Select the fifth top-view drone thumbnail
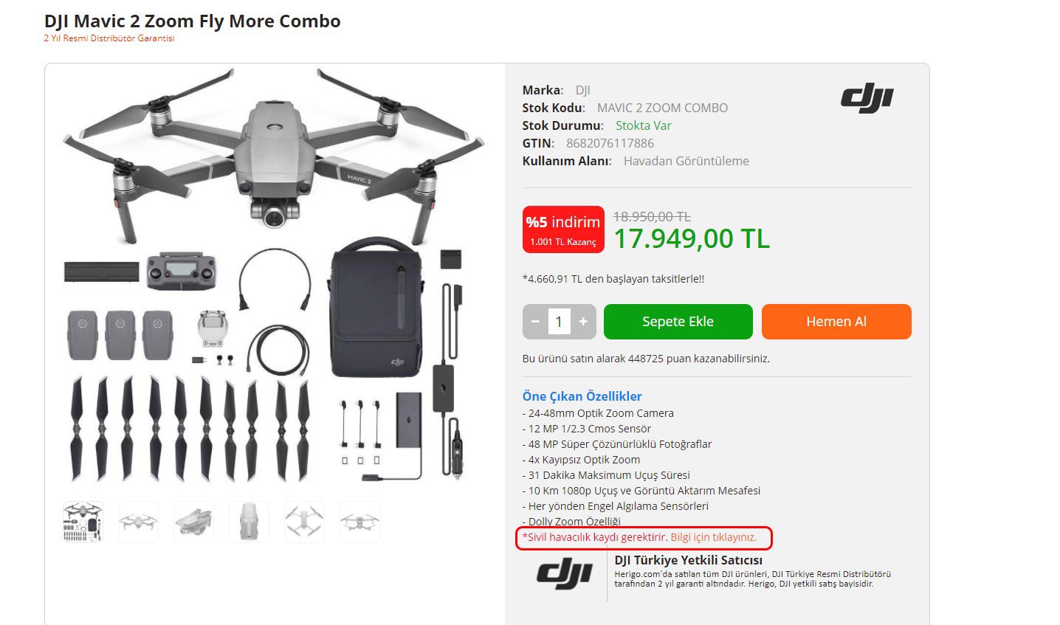1060x625 pixels. coord(304,522)
